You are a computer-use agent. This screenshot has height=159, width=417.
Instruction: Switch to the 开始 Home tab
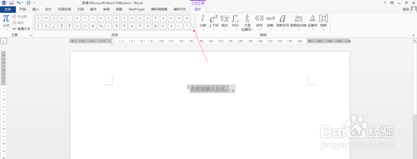point(23,9)
